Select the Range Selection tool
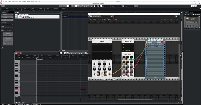 74,6
